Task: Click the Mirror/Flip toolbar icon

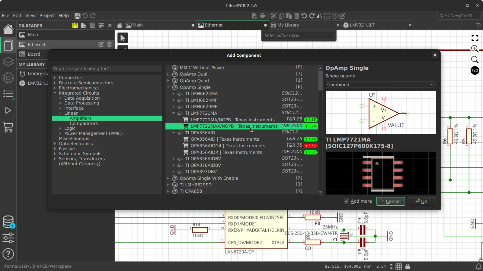Action: [x=319, y=16]
